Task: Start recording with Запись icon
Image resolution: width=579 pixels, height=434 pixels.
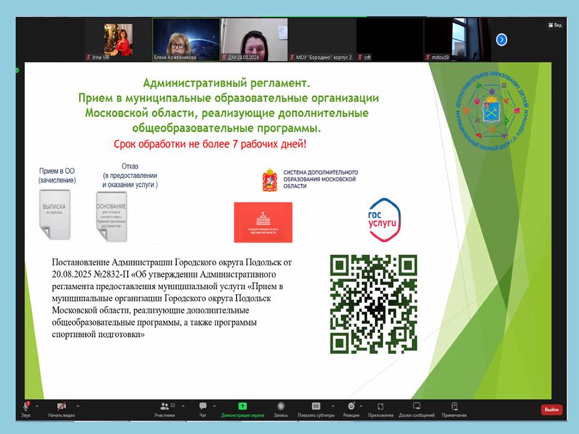Action: [280, 407]
